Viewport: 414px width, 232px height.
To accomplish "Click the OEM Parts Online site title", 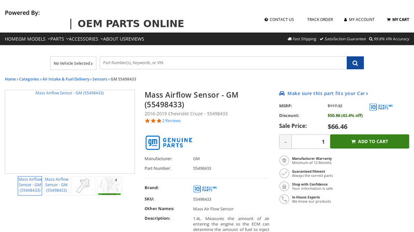I will pos(131,24).
